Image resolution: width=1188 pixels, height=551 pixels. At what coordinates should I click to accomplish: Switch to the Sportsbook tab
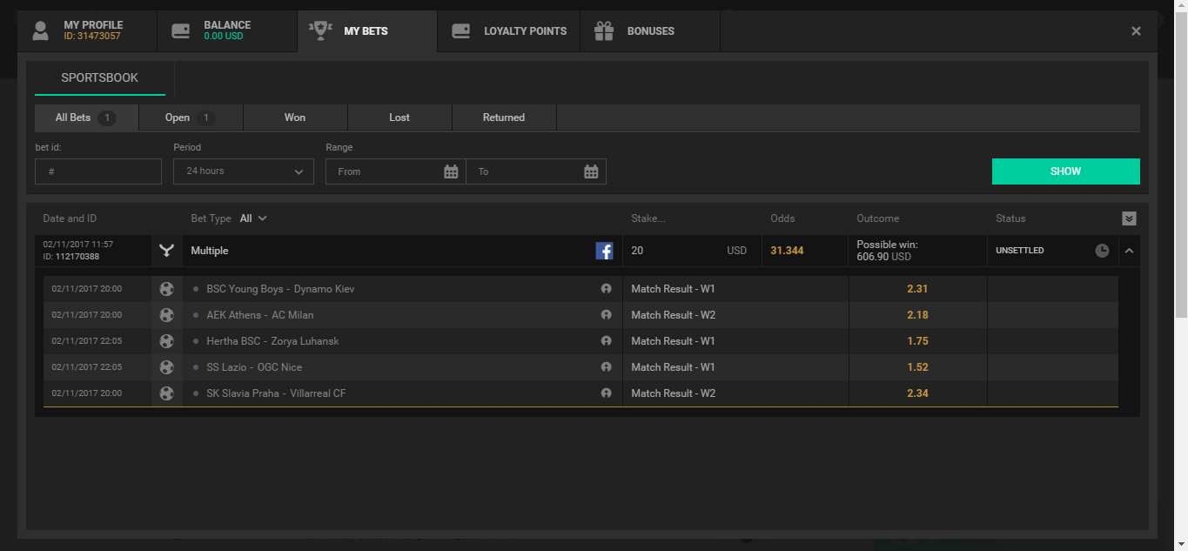pos(99,77)
